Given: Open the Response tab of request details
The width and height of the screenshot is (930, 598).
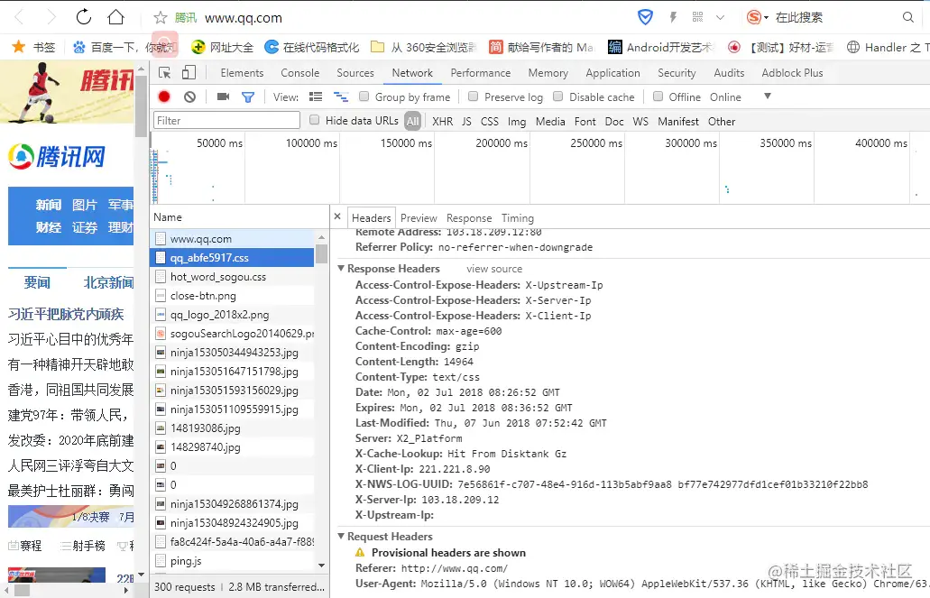Looking at the screenshot, I should click(469, 217).
